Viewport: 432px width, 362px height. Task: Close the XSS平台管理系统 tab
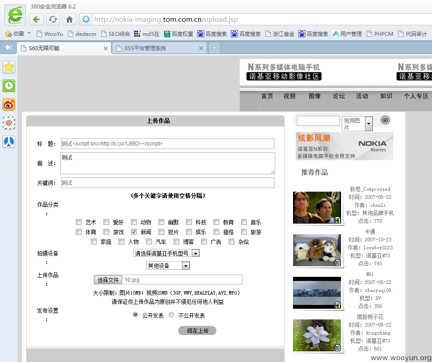coord(201,48)
